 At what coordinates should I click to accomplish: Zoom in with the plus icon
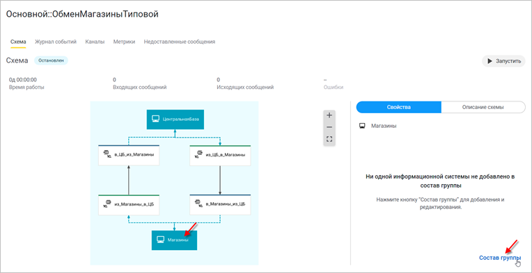pos(329,115)
